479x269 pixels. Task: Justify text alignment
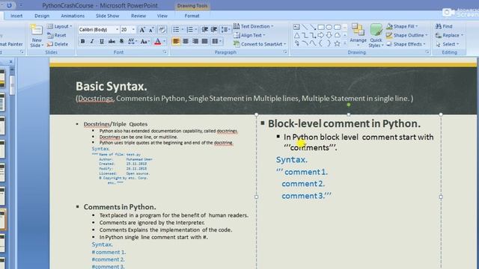[204, 41]
